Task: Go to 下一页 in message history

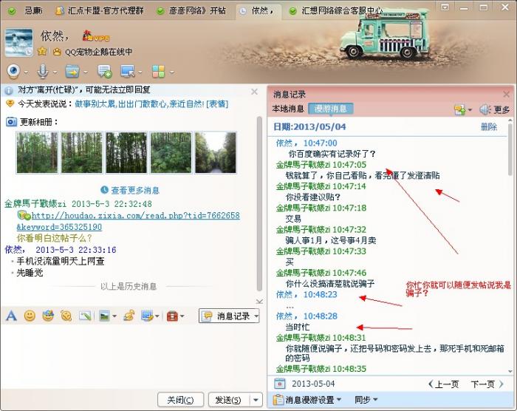Action: pyautogui.click(x=487, y=384)
